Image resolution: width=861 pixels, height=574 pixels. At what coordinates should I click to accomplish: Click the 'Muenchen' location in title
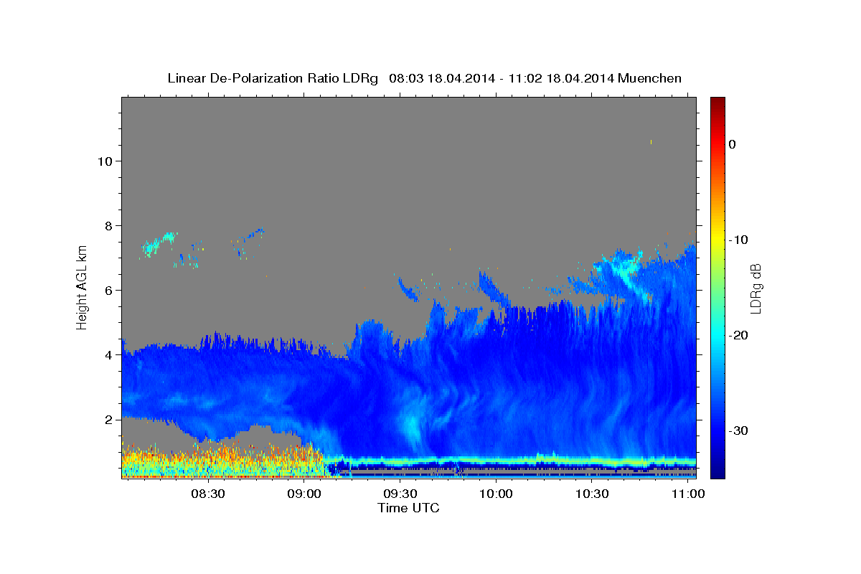(651, 78)
